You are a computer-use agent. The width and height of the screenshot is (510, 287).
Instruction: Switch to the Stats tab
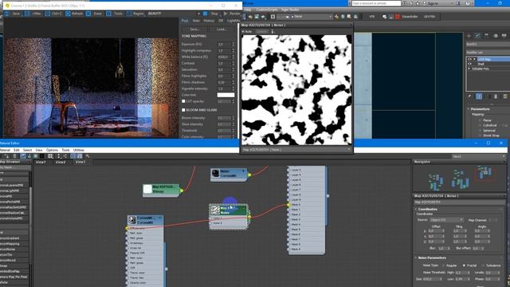coord(196,21)
